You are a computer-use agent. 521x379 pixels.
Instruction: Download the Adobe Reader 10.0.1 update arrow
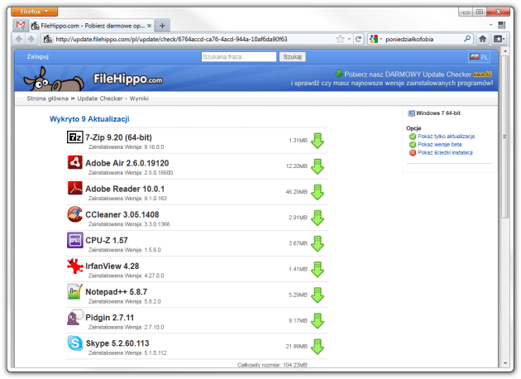point(318,193)
